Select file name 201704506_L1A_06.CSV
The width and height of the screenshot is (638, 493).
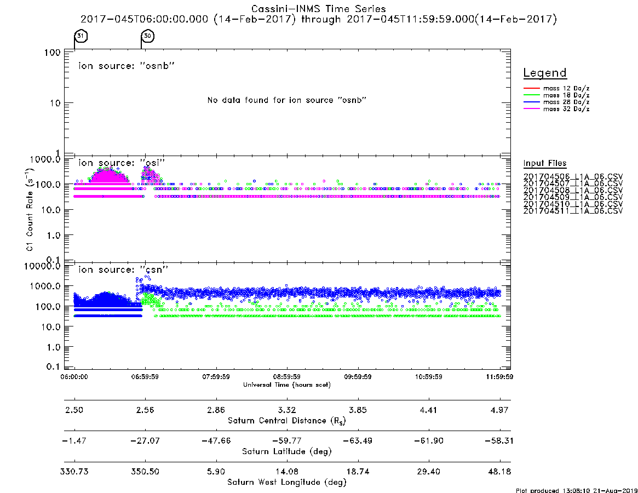pyautogui.click(x=573, y=177)
